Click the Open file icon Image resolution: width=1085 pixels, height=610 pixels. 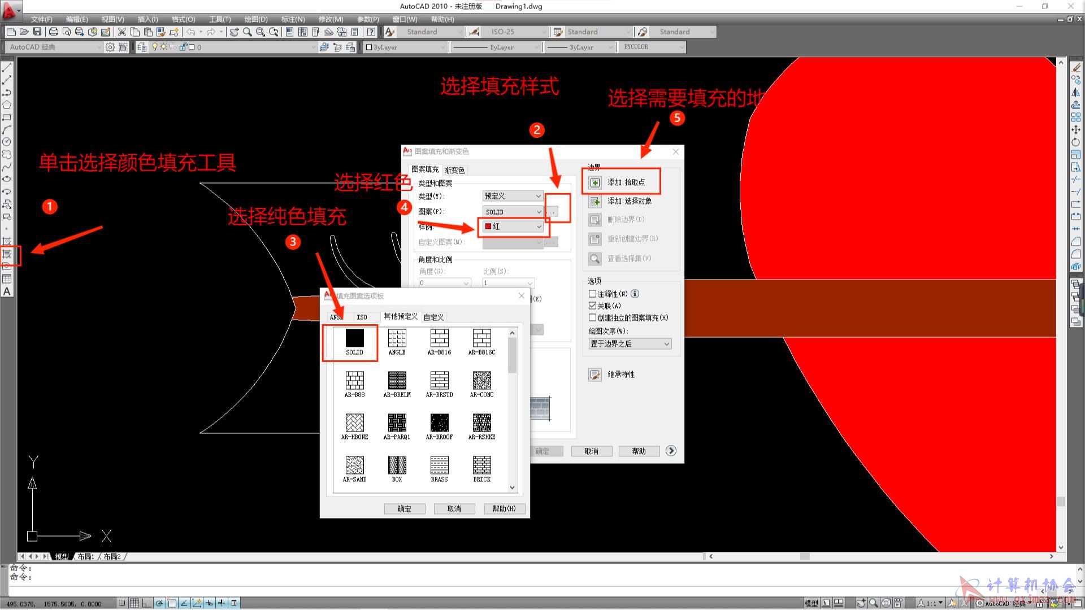(24, 32)
